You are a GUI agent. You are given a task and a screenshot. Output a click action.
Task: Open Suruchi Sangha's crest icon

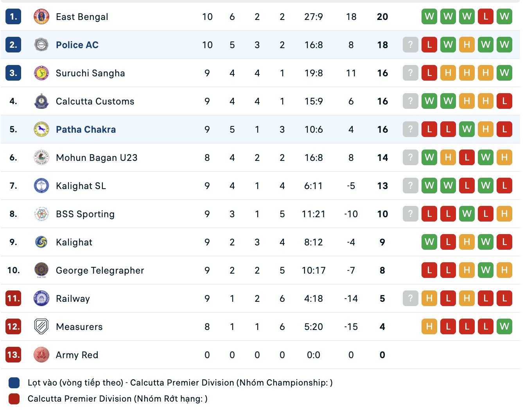[41, 73]
